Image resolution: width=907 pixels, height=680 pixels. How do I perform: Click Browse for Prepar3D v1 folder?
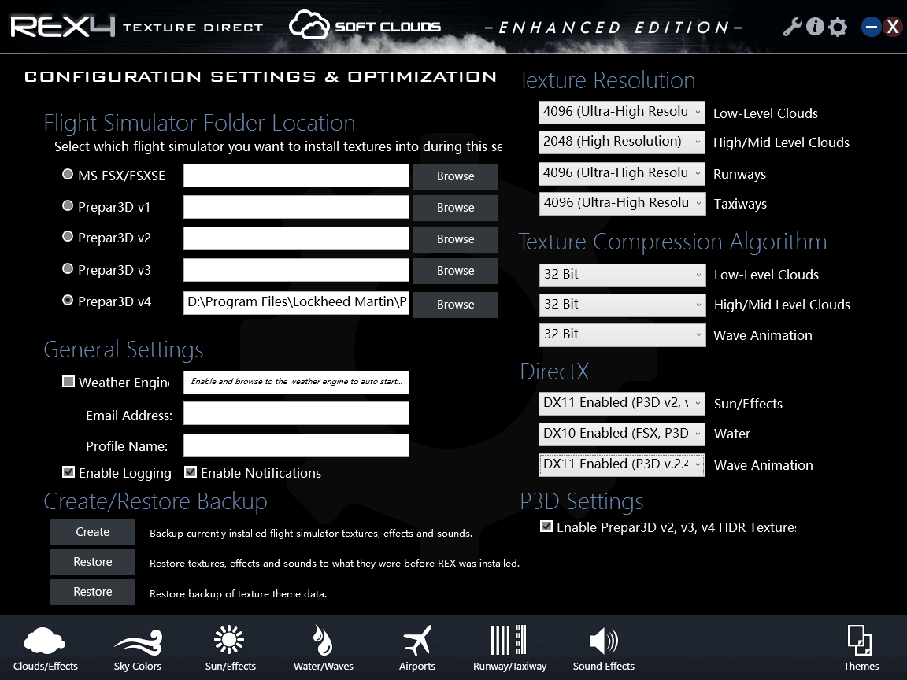(x=455, y=208)
